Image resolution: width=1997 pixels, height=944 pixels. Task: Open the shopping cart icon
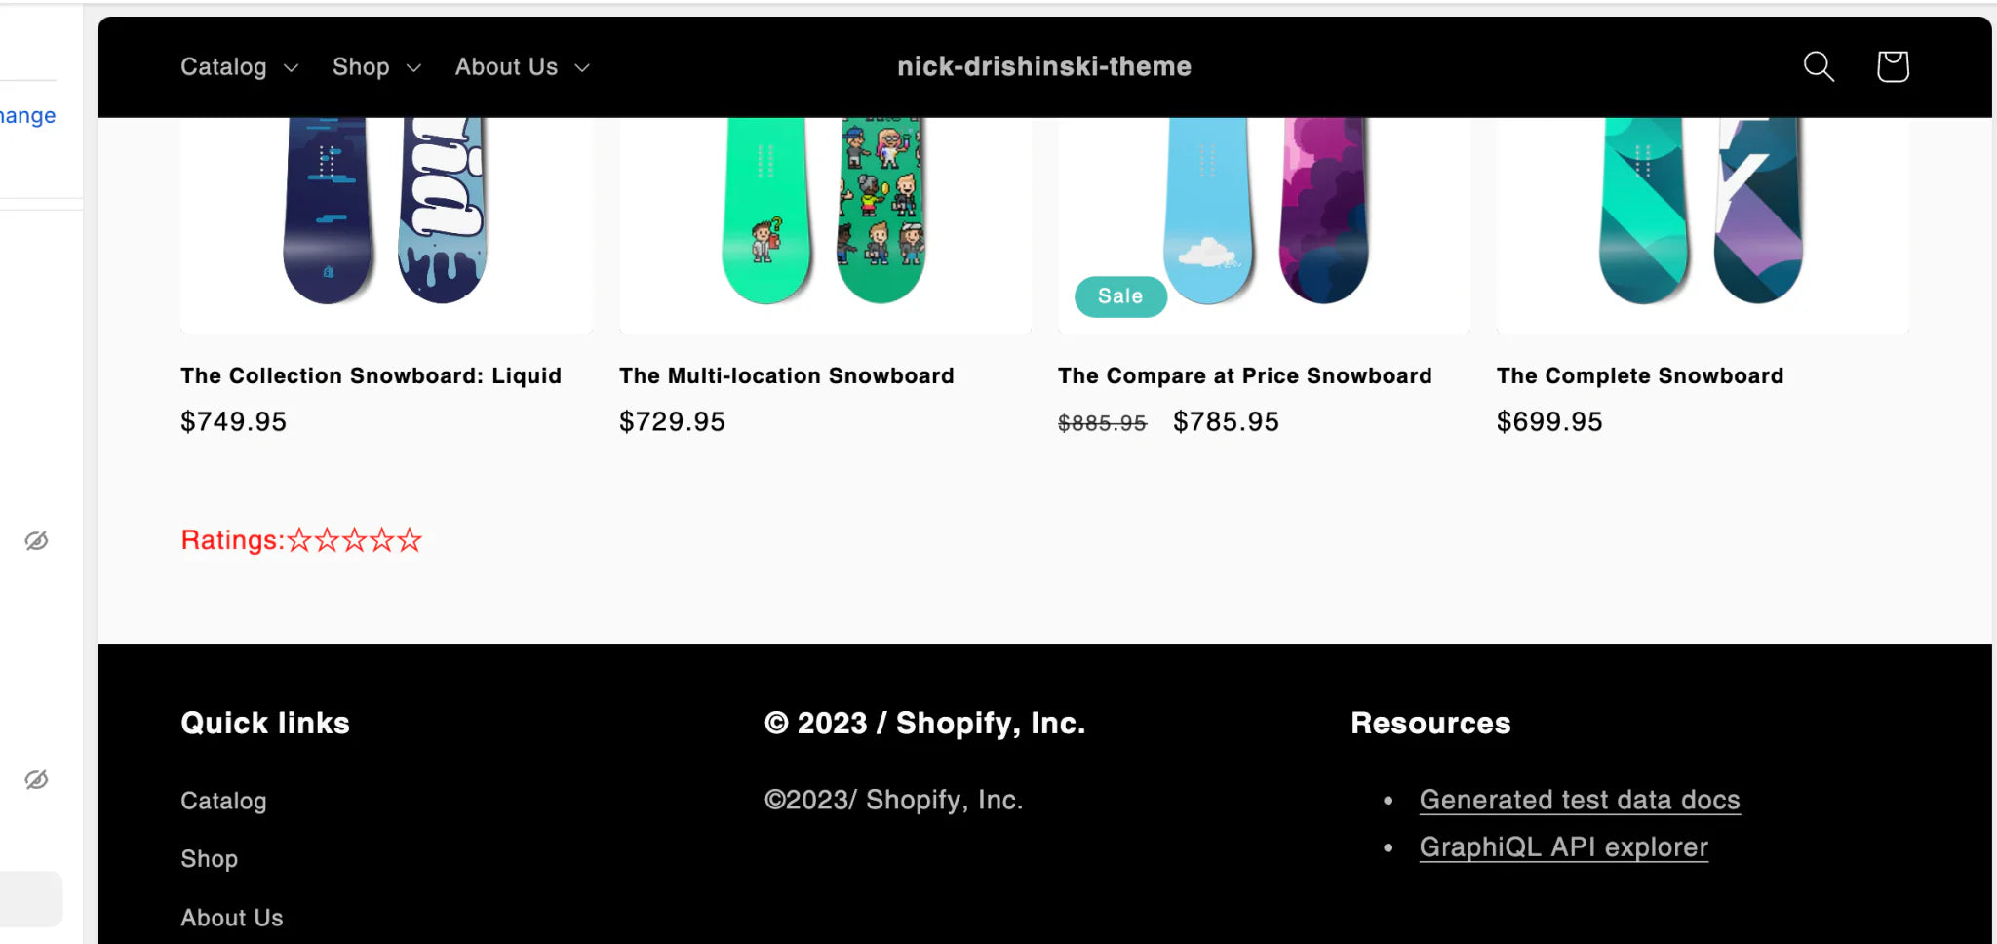tap(1892, 66)
